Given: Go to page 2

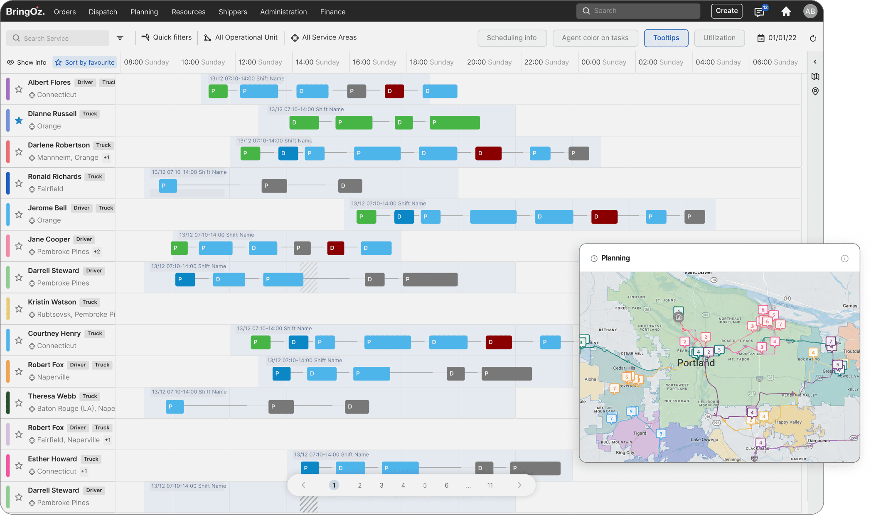Looking at the screenshot, I should (360, 485).
